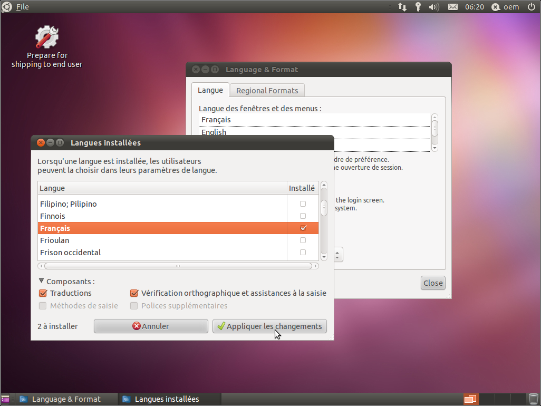
Task: Click 'Appliquer les changements' button
Action: point(269,326)
